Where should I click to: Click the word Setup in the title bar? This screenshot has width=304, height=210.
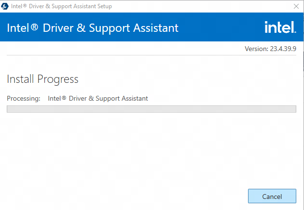pyautogui.click(x=105, y=6)
